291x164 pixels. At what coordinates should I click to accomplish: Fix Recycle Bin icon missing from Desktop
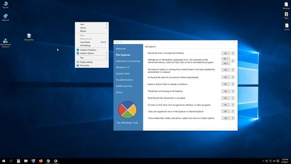226,53
